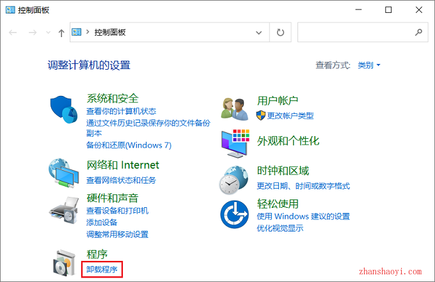
Task: Click 查看设备和打印机 link
Action: [117, 211]
